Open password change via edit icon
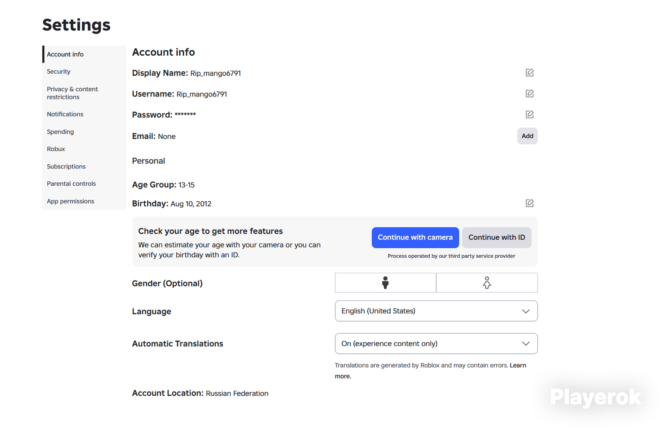665x431 pixels. click(529, 114)
